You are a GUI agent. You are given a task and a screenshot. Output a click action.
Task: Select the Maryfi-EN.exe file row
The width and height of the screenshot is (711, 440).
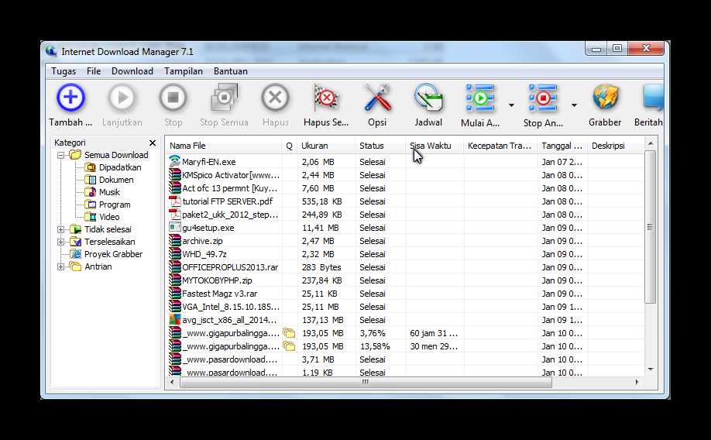(405, 162)
